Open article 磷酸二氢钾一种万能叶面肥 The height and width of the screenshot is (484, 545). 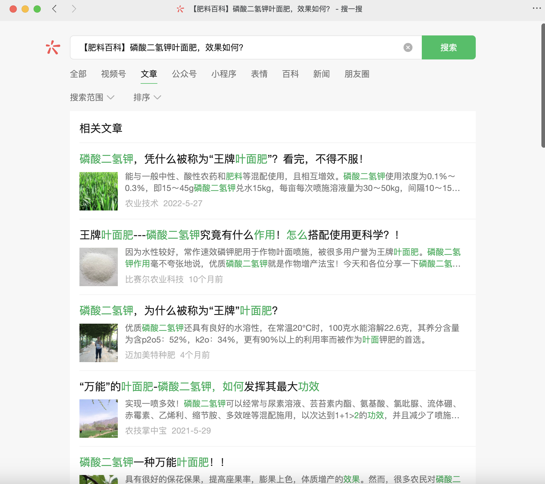tap(152, 462)
